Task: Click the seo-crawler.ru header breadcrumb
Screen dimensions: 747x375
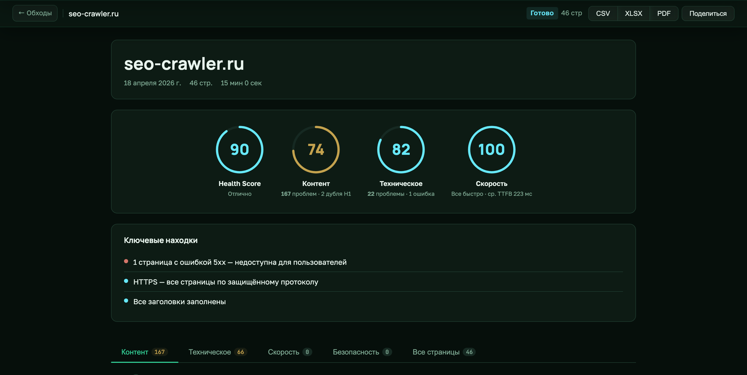Action: coord(93,14)
